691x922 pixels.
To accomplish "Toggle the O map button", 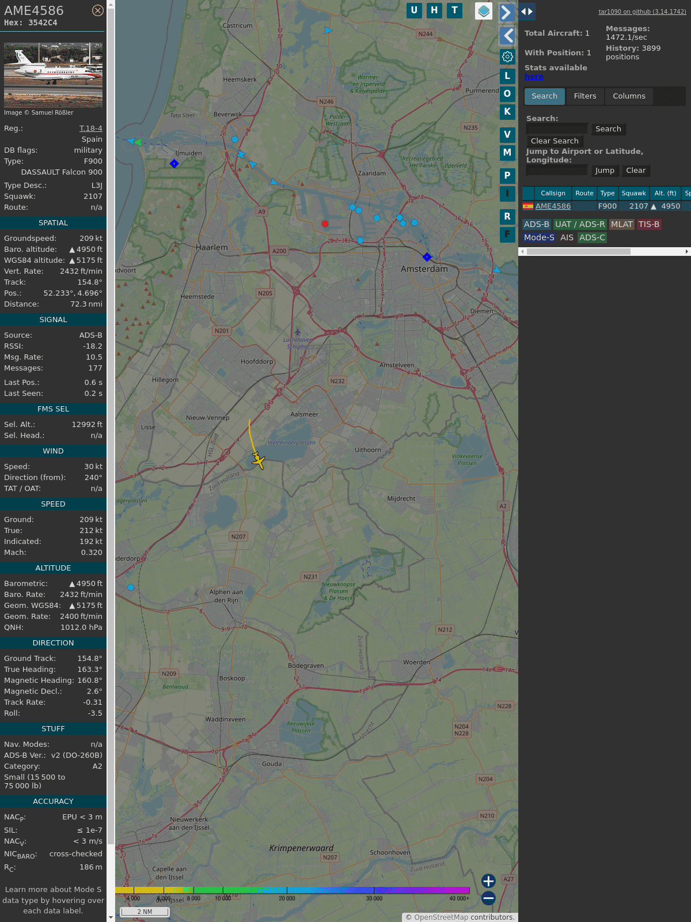I will tap(507, 93).
